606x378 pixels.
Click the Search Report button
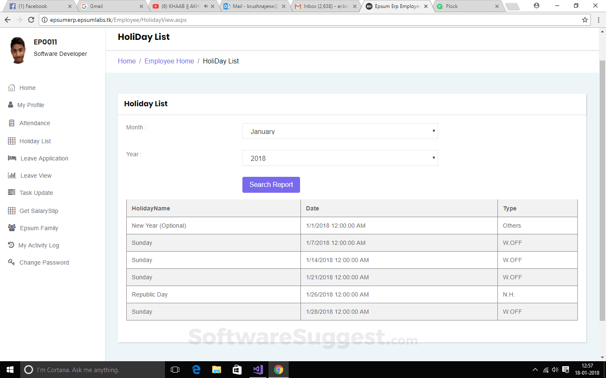pos(271,184)
